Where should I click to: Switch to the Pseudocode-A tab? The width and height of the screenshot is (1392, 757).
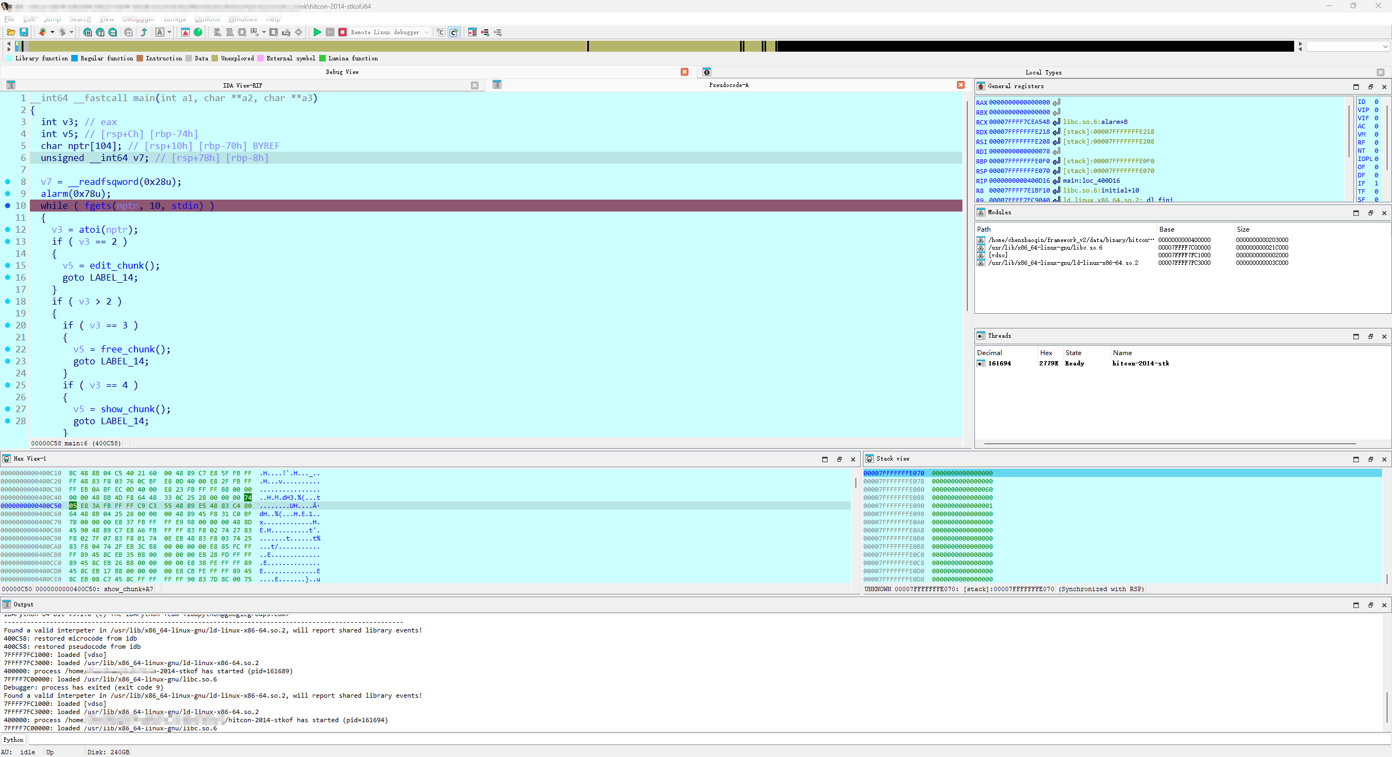pyautogui.click(x=729, y=85)
